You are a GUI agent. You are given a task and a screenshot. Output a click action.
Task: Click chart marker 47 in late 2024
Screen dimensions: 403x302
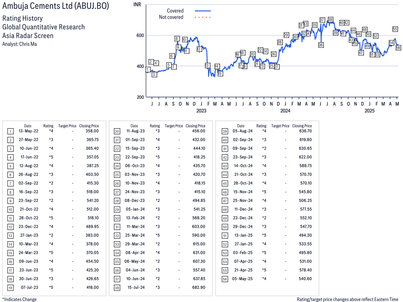click(361, 53)
